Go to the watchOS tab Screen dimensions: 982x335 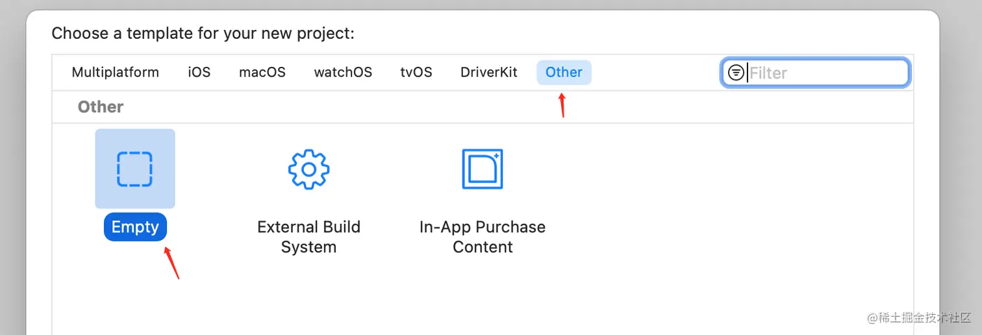pos(343,72)
